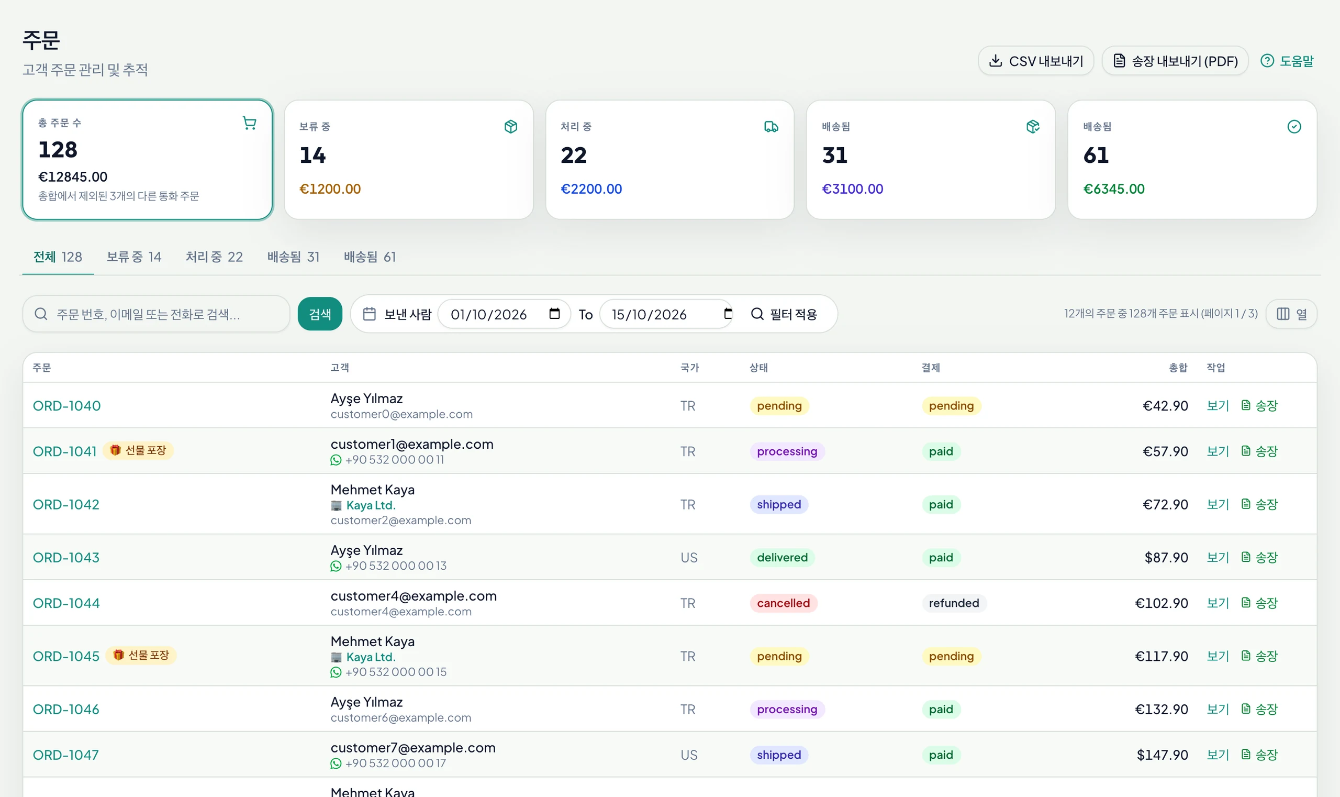Click the 01/10/2026 from-date field
The image size is (1340, 797).
pyautogui.click(x=504, y=314)
